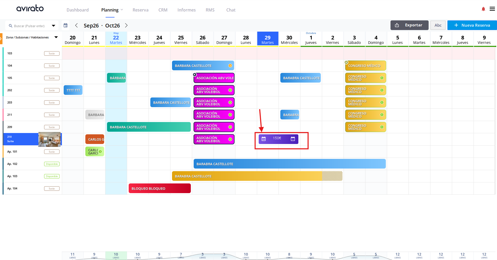This screenshot has width=497, height=260.
Task: Click star icon on room 105 Asociación ABV
Action: pyautogui.click(x=195, y=75)
